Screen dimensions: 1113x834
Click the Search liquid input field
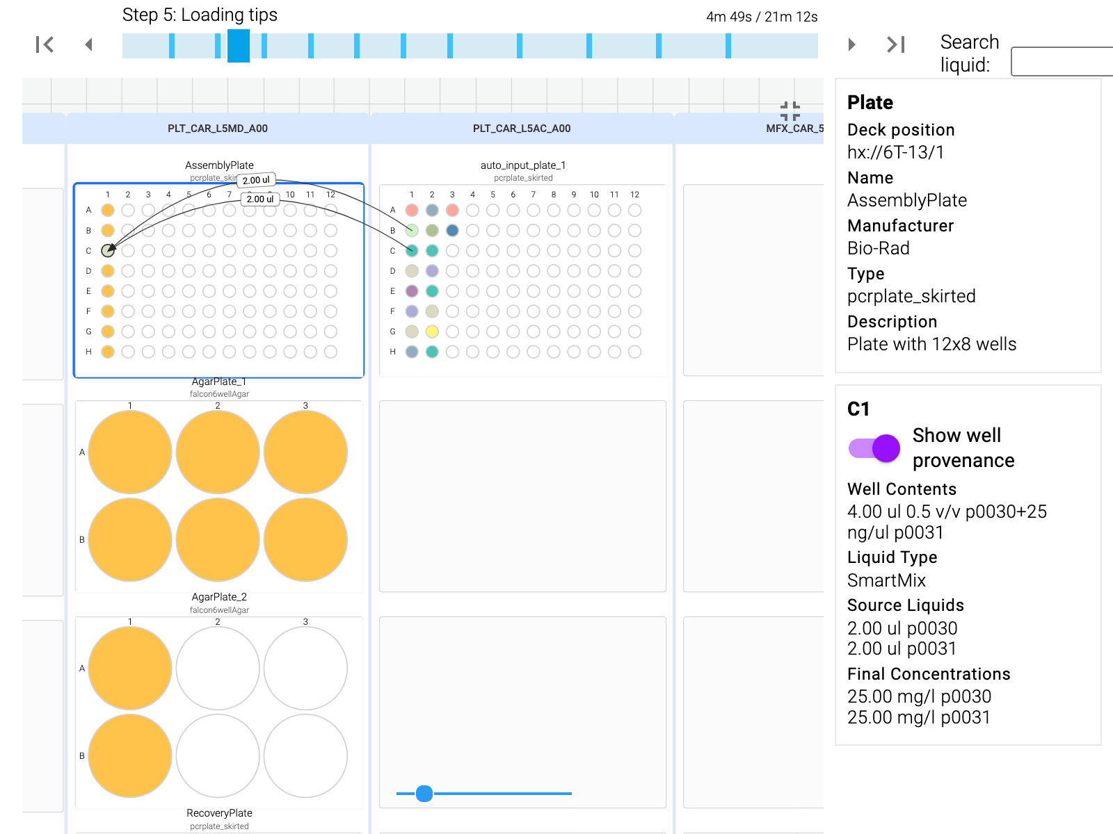[x=1061, y=61]
